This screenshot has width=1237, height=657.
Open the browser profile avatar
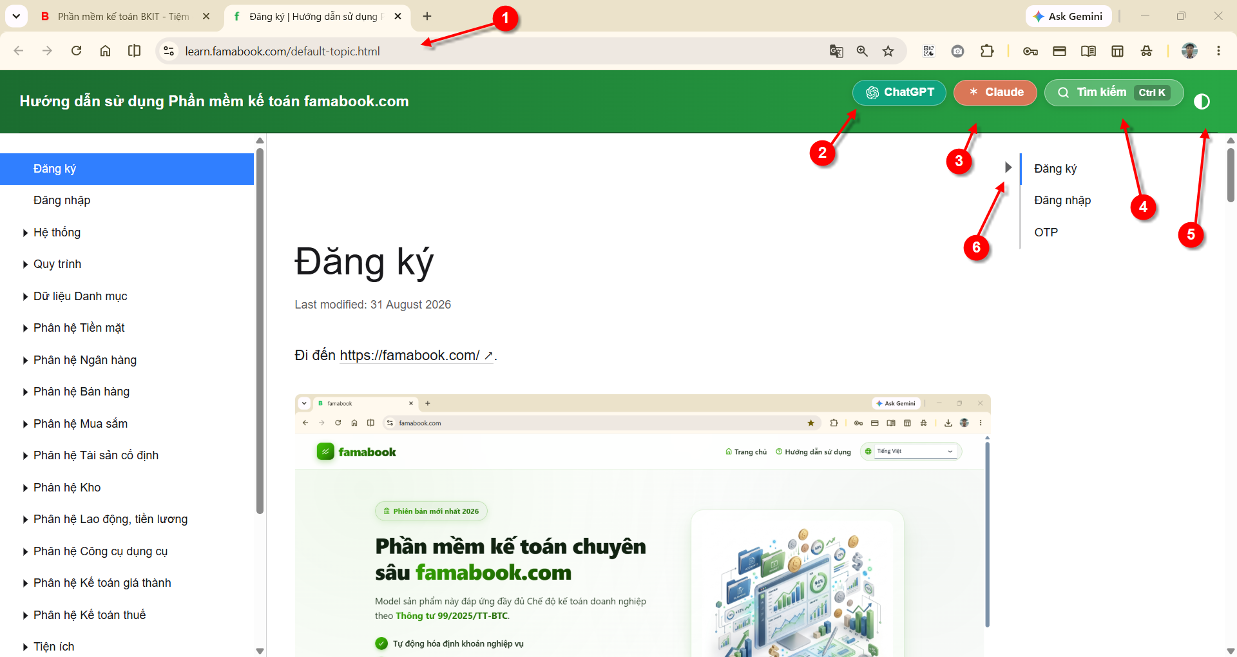coord(1189,51)
